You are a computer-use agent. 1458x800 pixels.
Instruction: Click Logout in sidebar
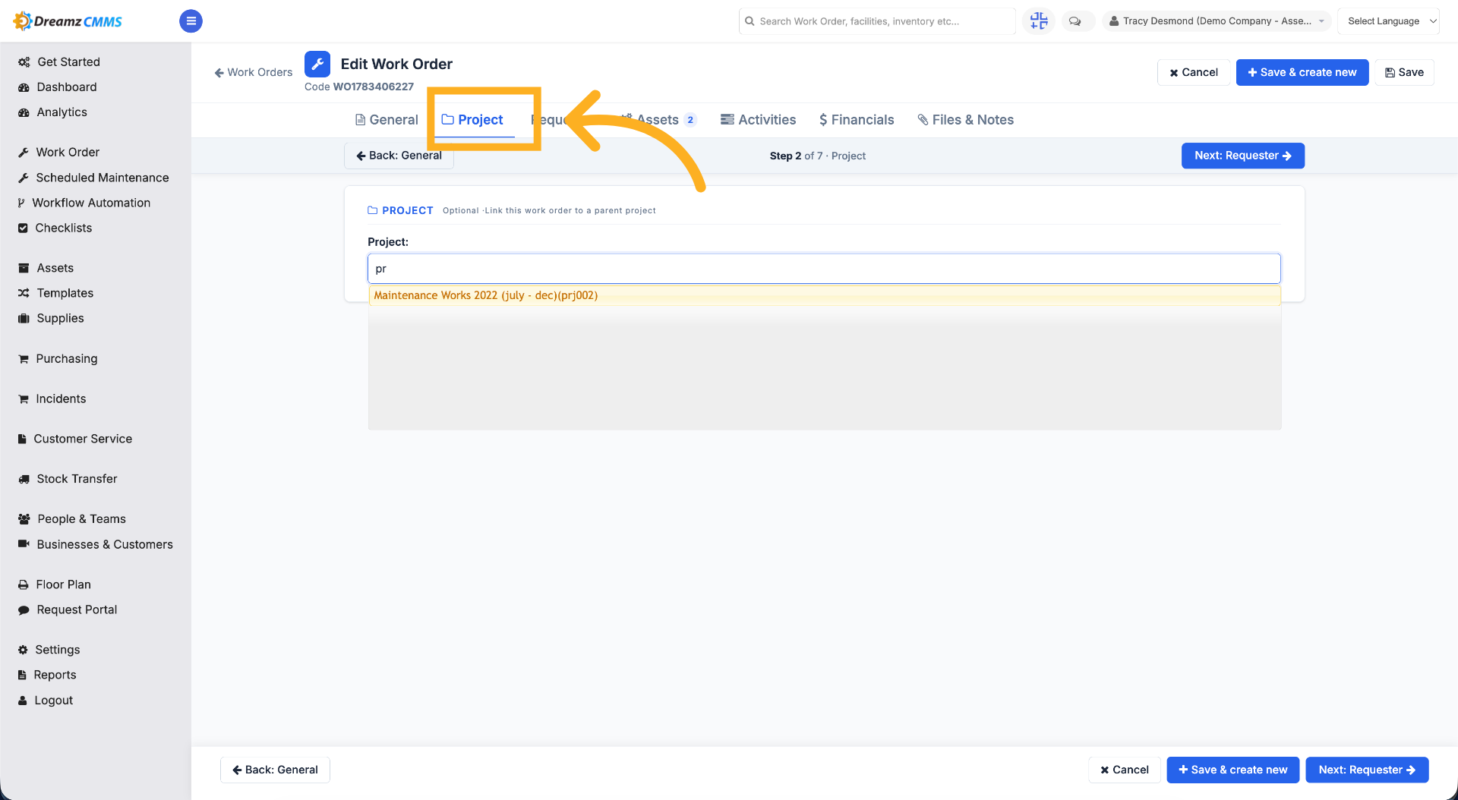tap(46, 701)
